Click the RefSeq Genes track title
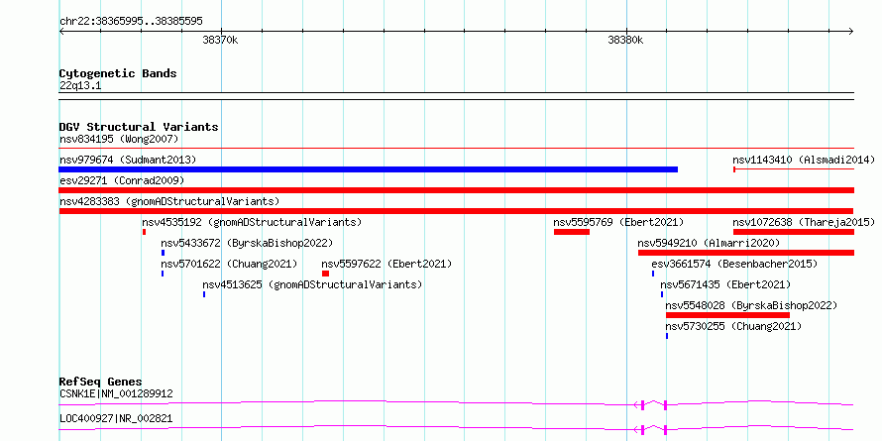The width and height of the screenshot is (882, 441). [x=101, y=382]
